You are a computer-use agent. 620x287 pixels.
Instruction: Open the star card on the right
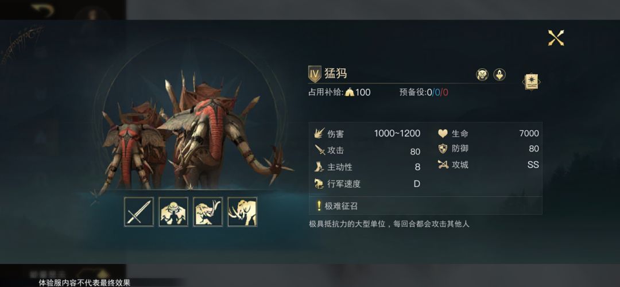point(532,82)
